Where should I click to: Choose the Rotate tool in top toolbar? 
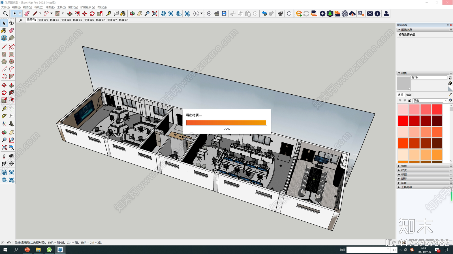(92, 14)
